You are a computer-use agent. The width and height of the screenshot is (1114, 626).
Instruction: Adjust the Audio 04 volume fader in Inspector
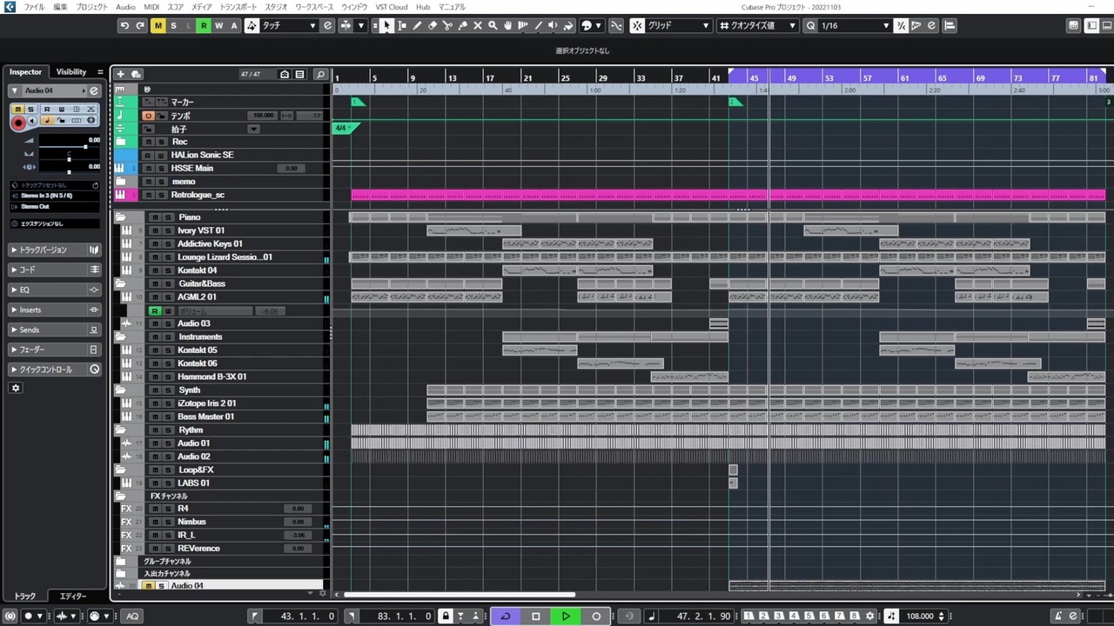(68, 146)
